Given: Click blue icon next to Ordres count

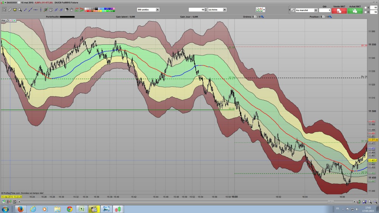Looking at the screenshot, I should tap(262, 17).
